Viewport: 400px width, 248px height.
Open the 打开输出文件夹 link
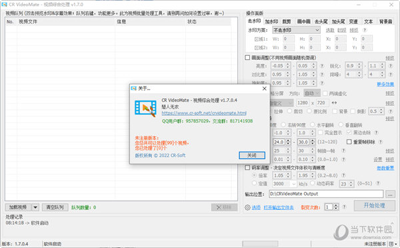tap(279, 207)
